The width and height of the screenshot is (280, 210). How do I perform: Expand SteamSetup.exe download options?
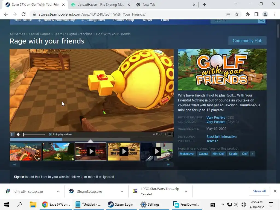[x=122, y=191]
